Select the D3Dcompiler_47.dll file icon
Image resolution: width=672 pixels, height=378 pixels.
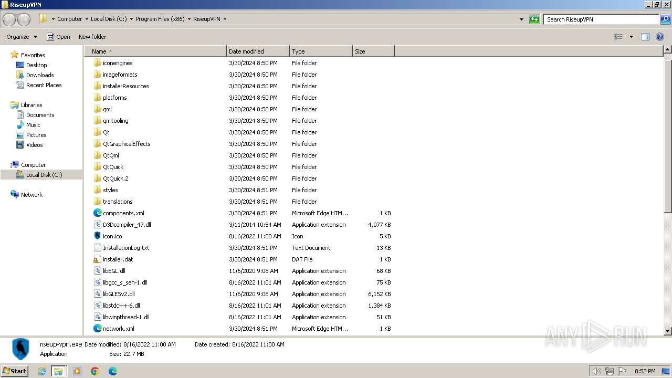[x=97, y=225]
